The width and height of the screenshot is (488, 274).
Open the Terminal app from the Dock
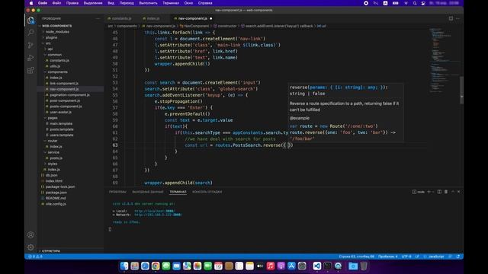point(327,266)
